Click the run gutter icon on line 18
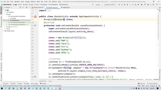This screenshot has width=161, height=90. [x=35, y=16]
